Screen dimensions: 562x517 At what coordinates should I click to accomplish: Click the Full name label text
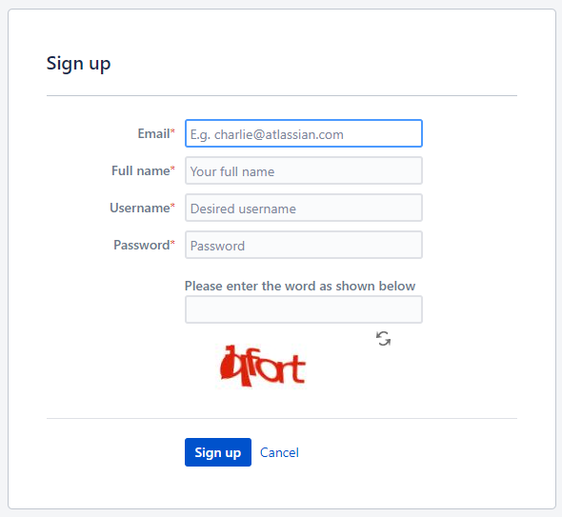[141, 170]
